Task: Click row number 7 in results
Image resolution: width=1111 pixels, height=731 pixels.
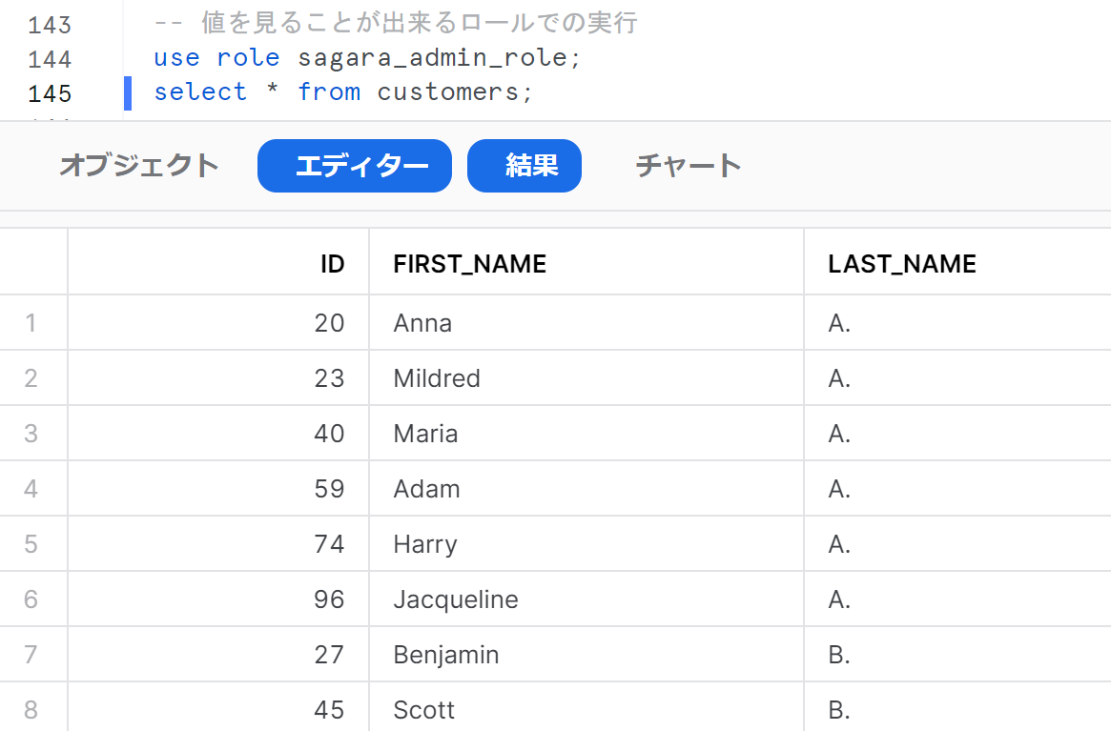Action: pos(33,655)
